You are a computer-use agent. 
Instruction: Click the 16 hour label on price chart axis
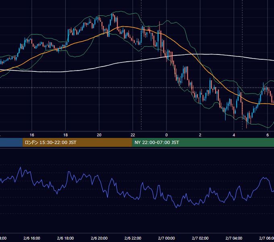[32, 135]
